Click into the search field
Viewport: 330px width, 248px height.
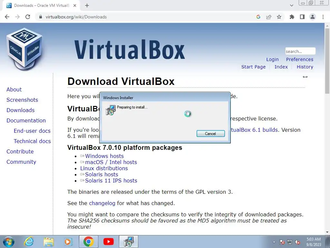tap(300, 51)
